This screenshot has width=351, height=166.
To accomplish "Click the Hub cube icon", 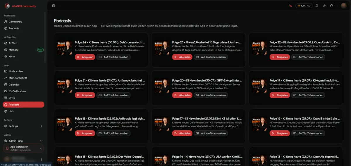I will pos(6,111).
